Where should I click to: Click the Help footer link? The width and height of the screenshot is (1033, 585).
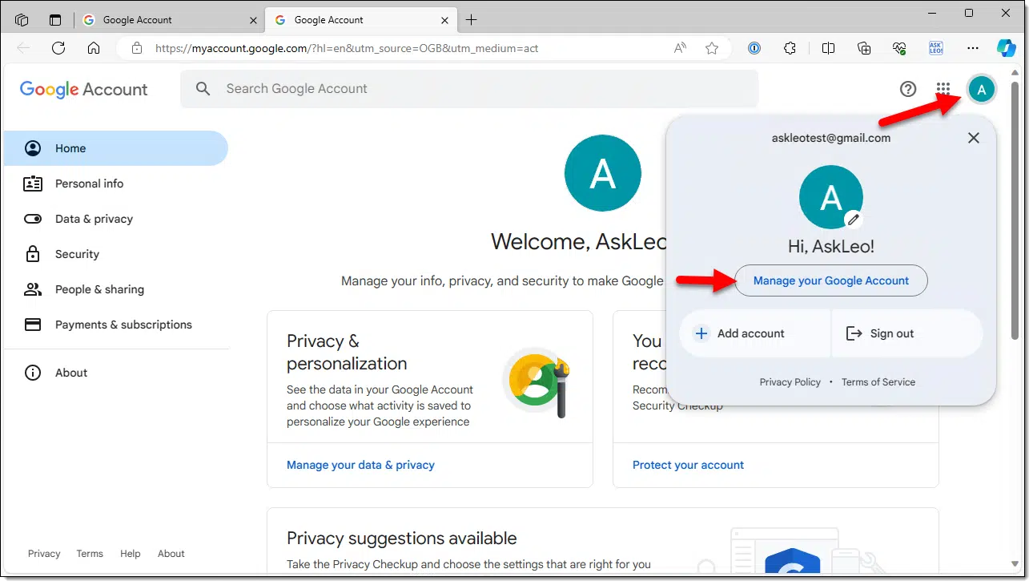coord(131,554)
